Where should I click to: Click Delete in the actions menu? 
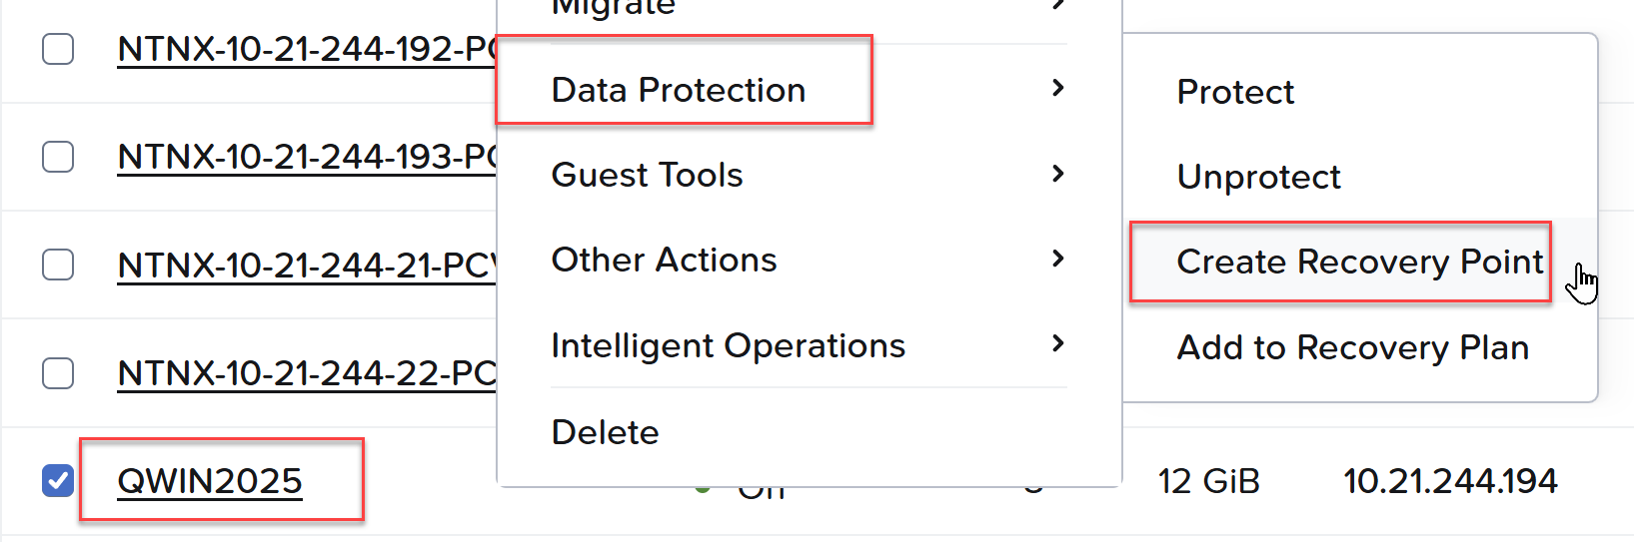[x=606, y=432]
